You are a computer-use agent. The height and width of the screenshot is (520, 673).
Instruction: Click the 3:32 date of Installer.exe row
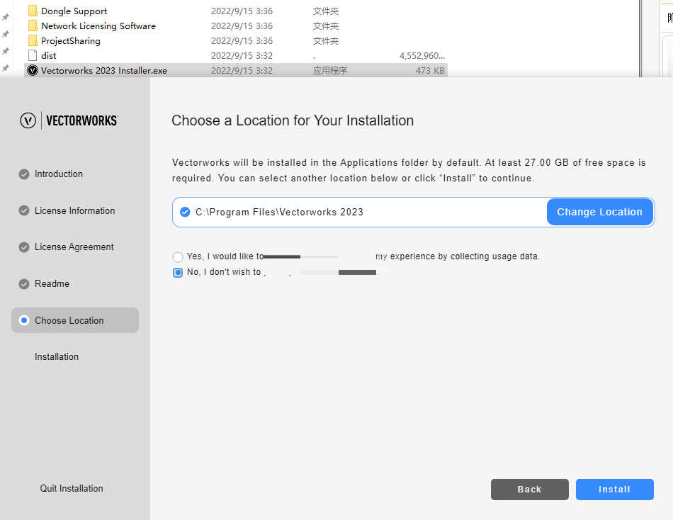pyautogui.click(x=242, y=70)
